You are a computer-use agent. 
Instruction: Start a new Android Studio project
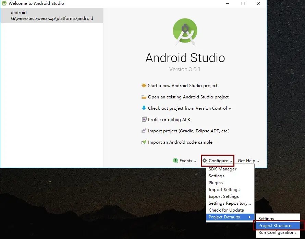(x=182, y=86)
